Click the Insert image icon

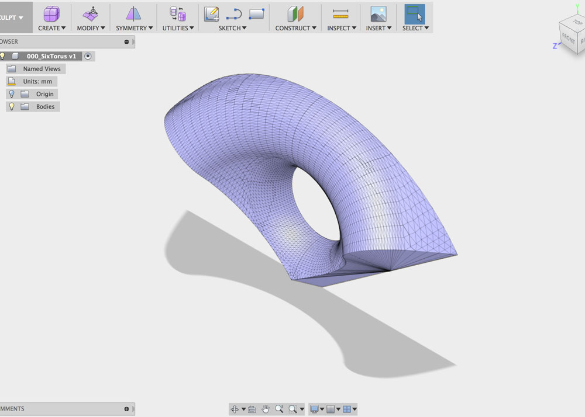point(378,14)
